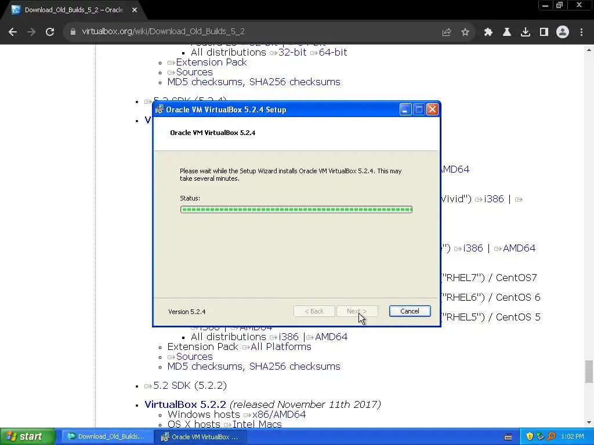Click the Chrome labs flask icon
This screenshot has width=594, height=445.
pyautogui.click(x=507, y=32)
